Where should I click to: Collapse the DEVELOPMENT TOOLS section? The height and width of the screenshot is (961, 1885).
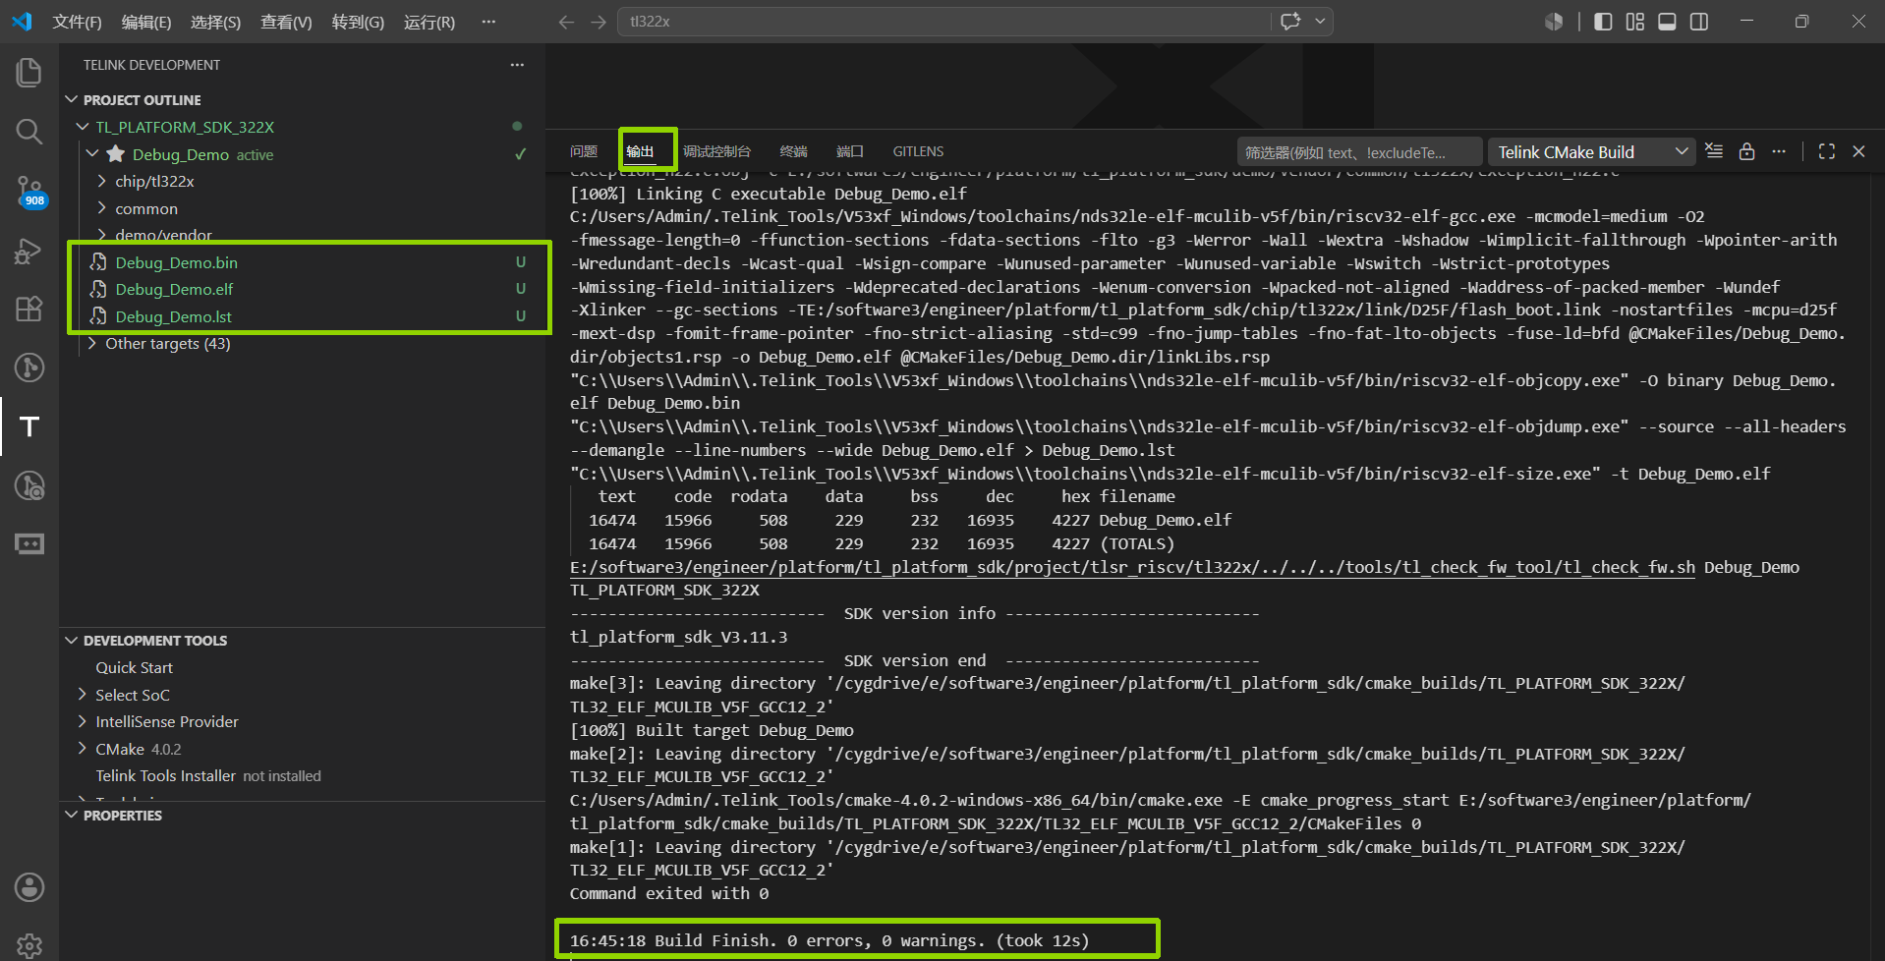[71, 640]
